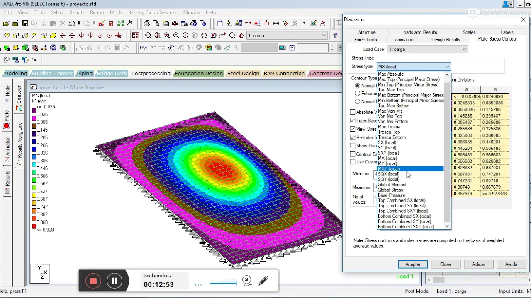Click the Print icon in toolbar
Image resolution: width=531 pixels, height=298 pixels.
tap(147, 24)
